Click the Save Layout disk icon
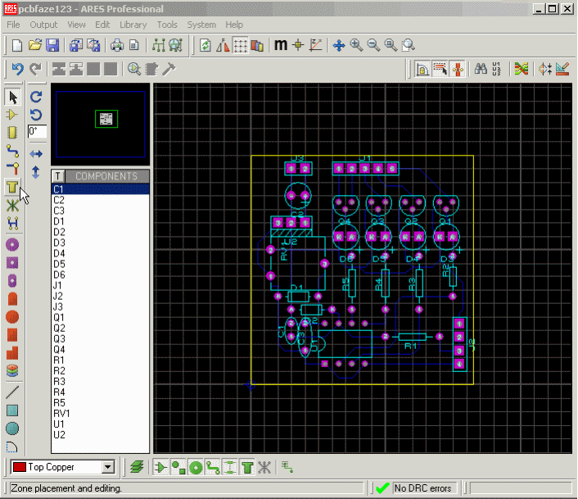Viewport: 578px width, 499px height. pos(52,45)
